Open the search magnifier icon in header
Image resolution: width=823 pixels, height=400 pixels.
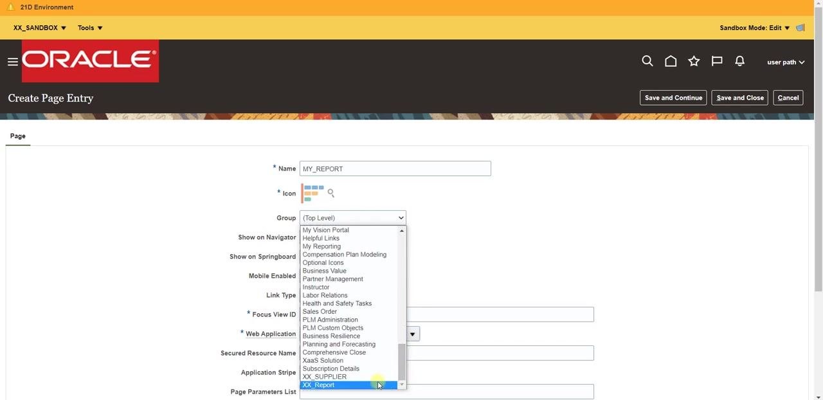click(647, 61)
